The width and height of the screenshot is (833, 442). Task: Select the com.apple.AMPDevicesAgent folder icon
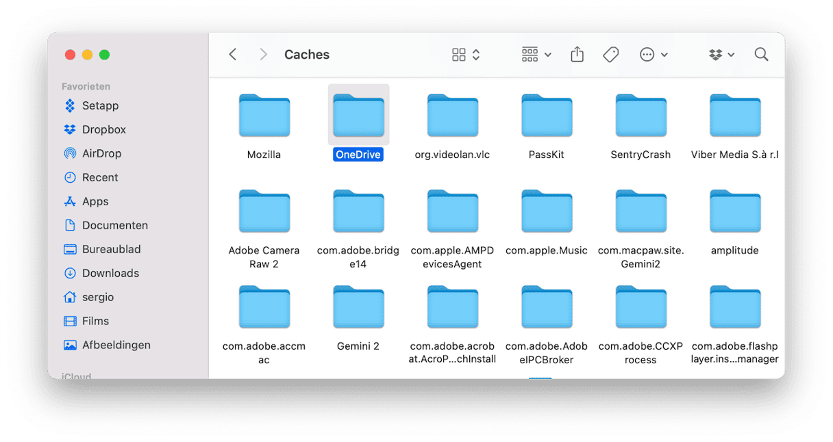pos(453,211)
